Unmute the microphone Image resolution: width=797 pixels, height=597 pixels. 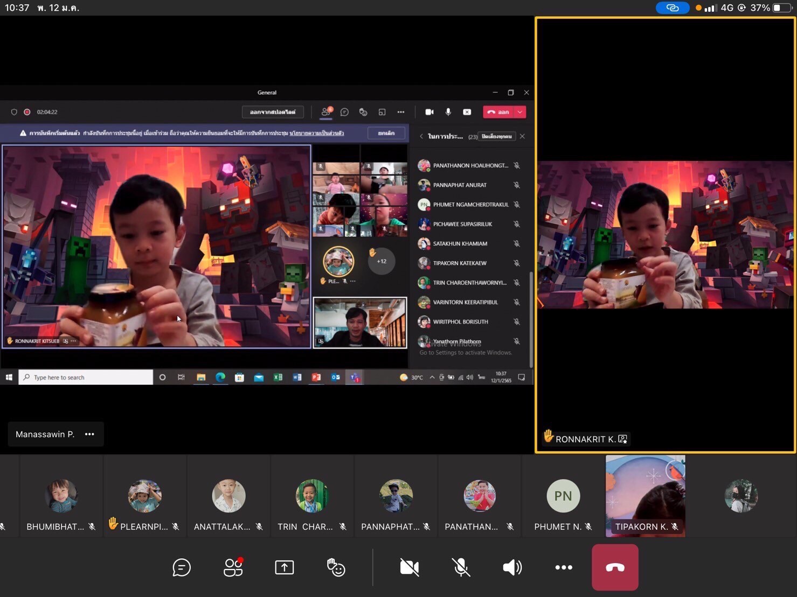coord(461,567)
